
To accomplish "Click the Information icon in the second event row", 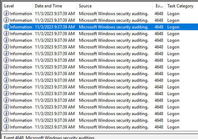I will click(6, 20).
